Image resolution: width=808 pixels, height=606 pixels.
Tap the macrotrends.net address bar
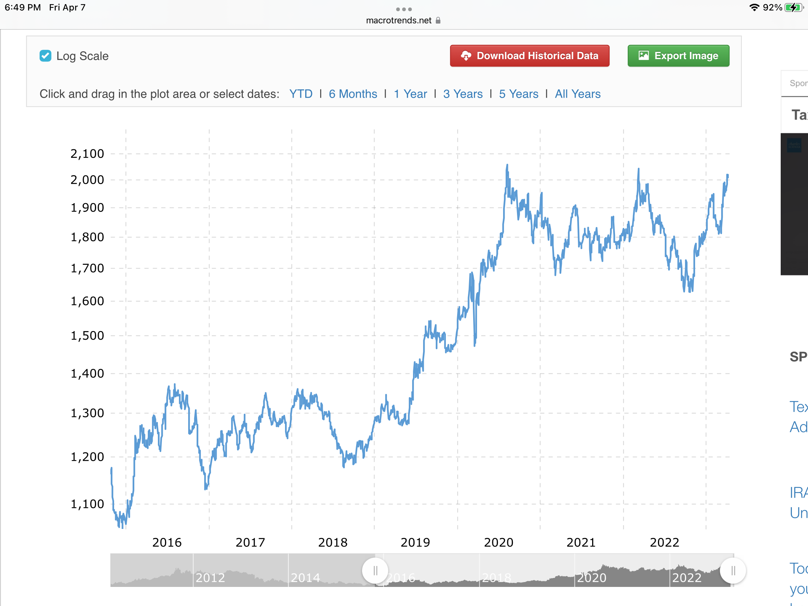click(x=399, y=21)
